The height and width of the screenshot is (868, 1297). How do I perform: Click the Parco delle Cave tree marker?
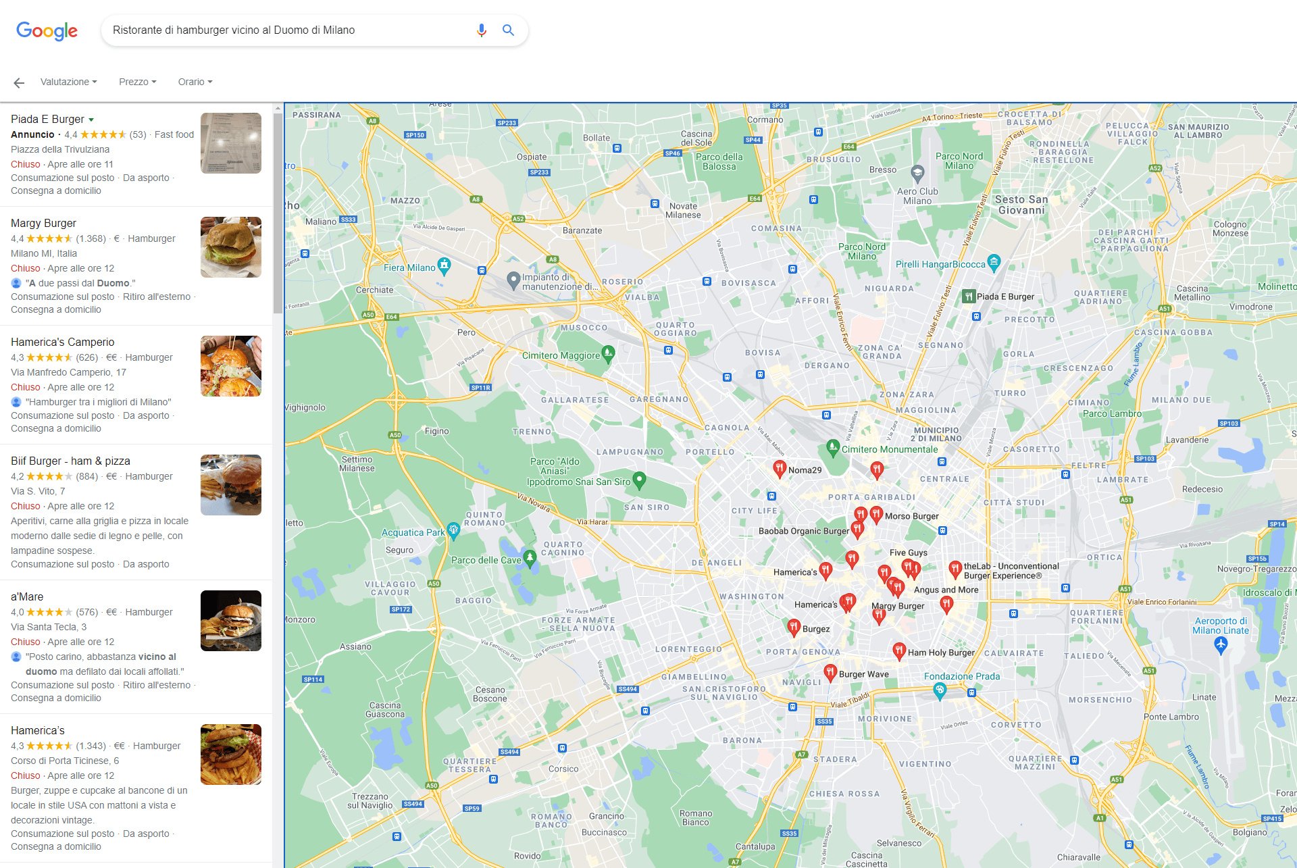click(x=530, y=559)
